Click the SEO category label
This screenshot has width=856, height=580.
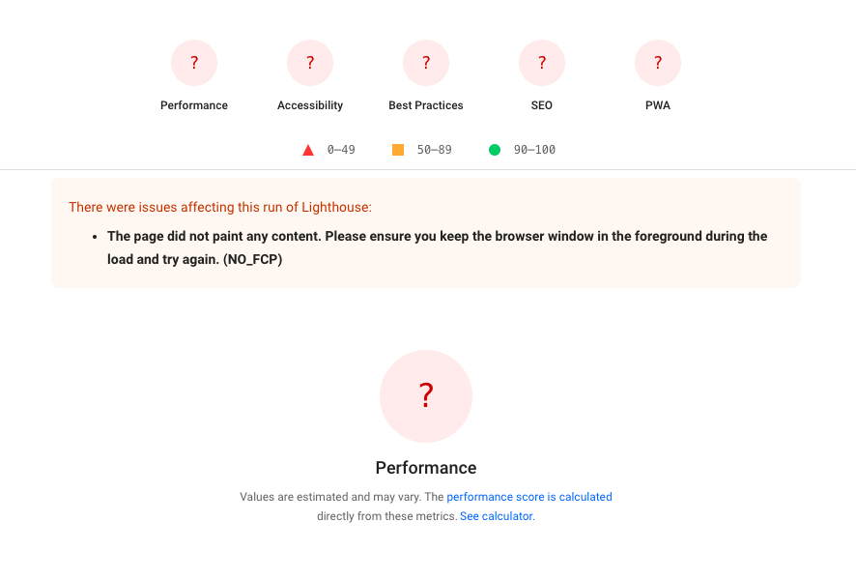click(x=542, y=105)
